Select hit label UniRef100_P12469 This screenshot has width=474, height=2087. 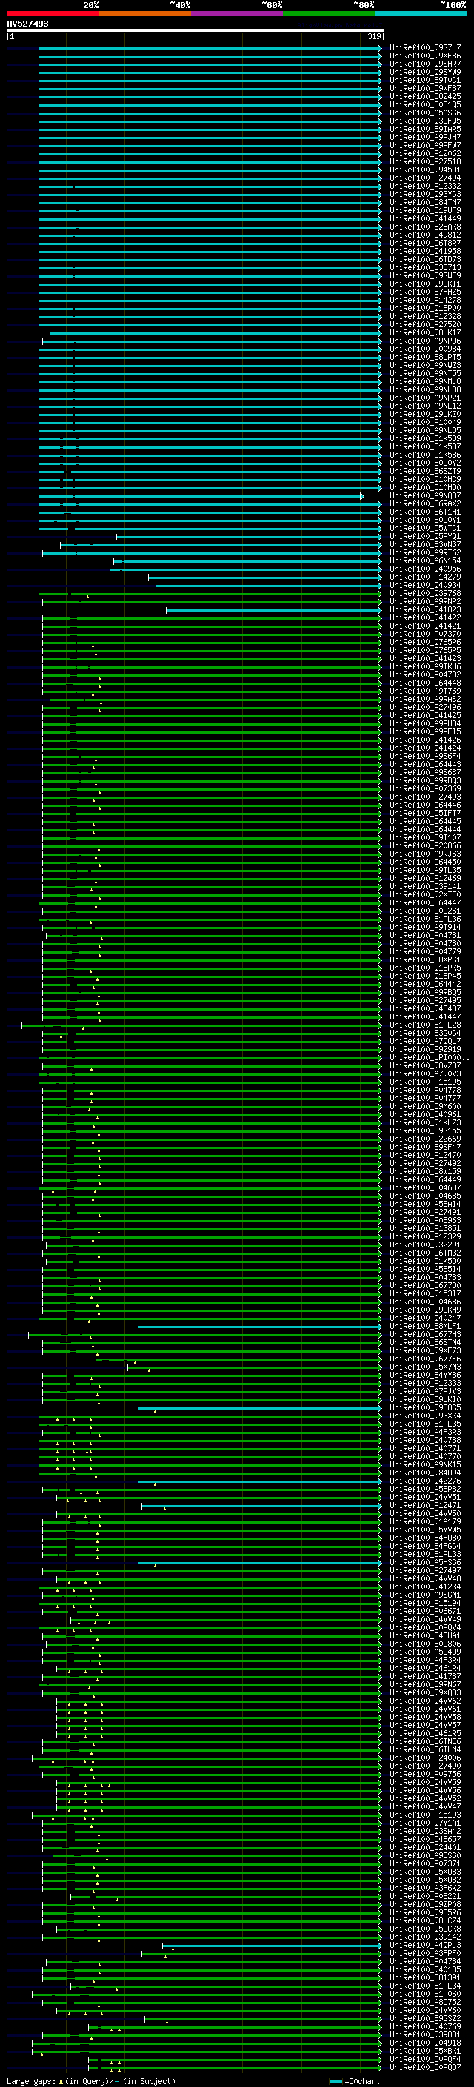pos(425,878)
